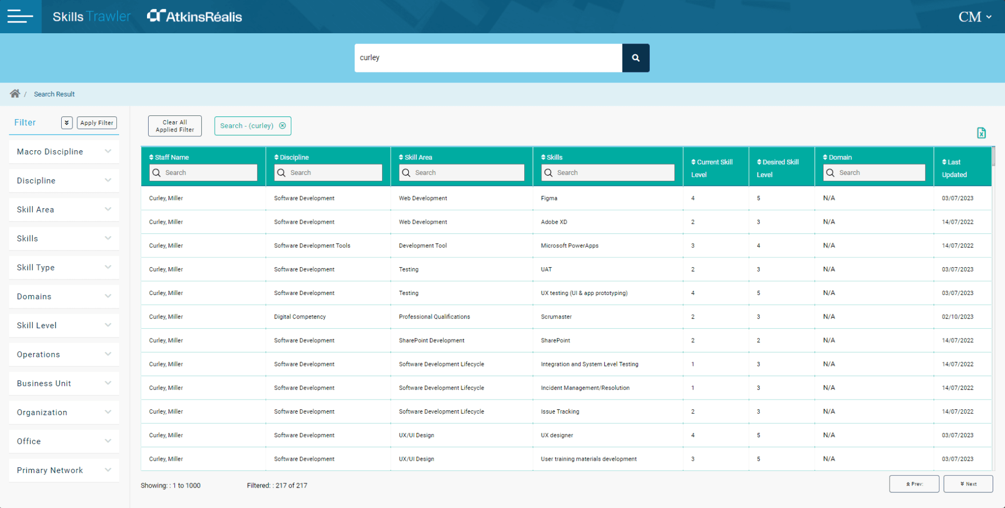The image size is (1005, 508).
Task: Collapse the Filter panel double-chevron icon
Action: coord(67,123)
